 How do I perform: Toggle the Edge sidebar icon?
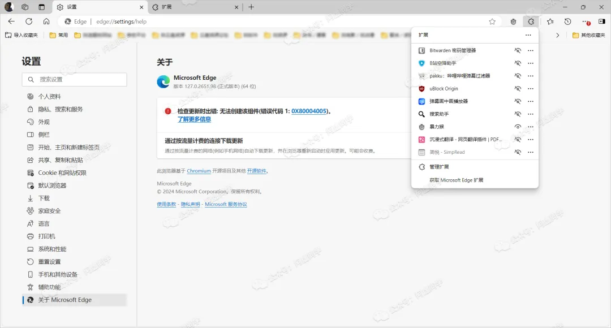[x=601, y=21]
